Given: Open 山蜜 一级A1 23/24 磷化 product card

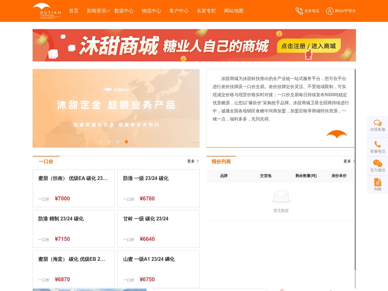Looking at the screenshot, I should [x=158, y=269].
